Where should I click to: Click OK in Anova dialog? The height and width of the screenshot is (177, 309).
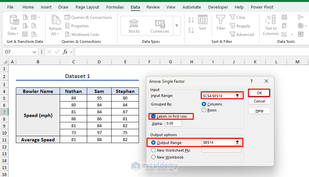pyautogui.click(x=259, y=93)
